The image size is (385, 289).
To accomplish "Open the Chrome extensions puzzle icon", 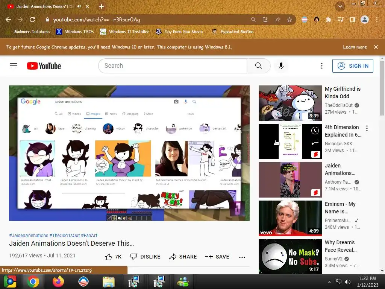I will (x=328, y=20).
